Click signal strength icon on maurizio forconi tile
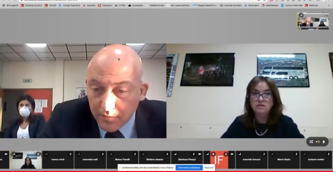This screenshot has height=172, width=333. (240, 154)
